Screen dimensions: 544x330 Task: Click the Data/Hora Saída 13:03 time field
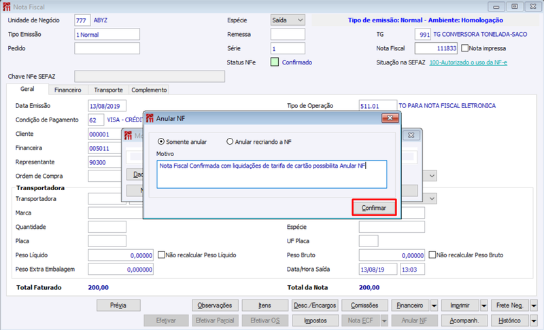coord(412,269)
